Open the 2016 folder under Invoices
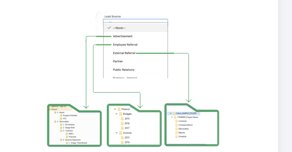This screenshot has height=152, width=292. pos(127,142)
